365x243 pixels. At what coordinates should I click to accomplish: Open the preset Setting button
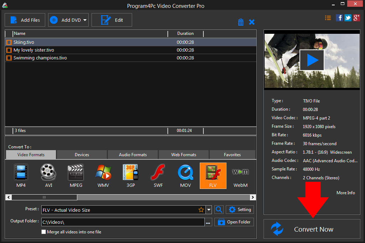pyautogui.click(x=240, y=210)
